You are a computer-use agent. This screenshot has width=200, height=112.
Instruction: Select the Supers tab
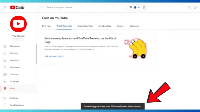(120, 26)
